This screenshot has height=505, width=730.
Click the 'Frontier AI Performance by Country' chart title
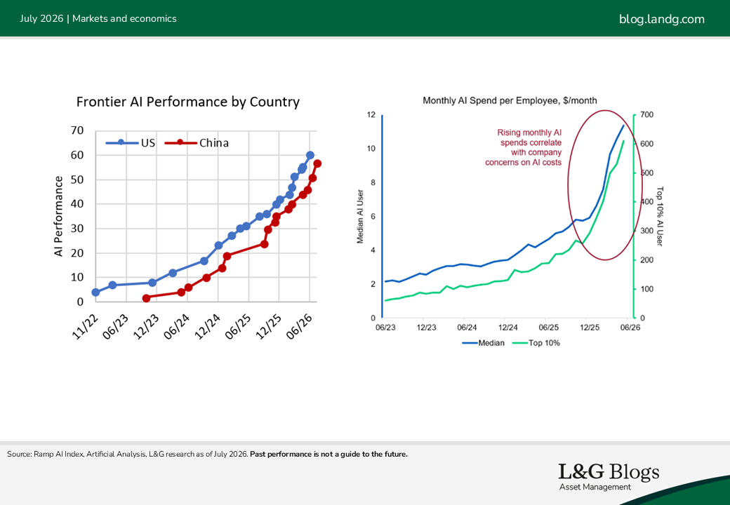point(188,102)
